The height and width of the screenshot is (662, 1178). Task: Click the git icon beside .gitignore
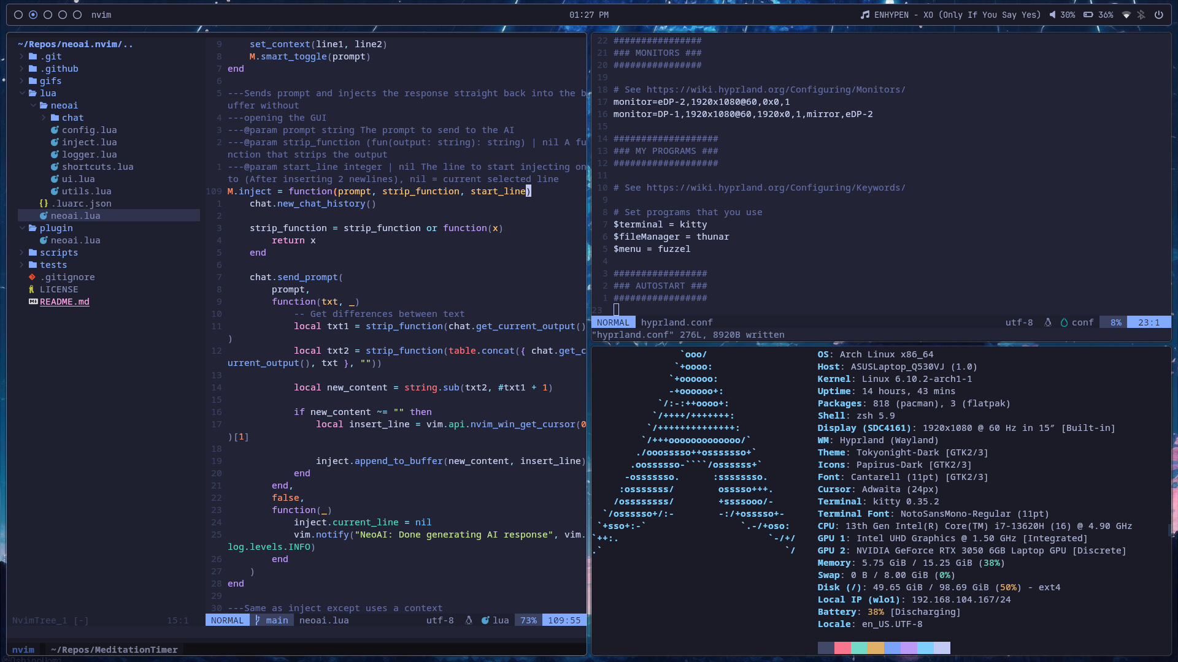(31, 277)
